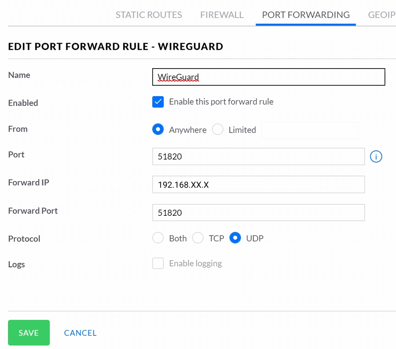Click the info icon next to Port field
Screen dimensions: 396x349
(x=376, y=156)
